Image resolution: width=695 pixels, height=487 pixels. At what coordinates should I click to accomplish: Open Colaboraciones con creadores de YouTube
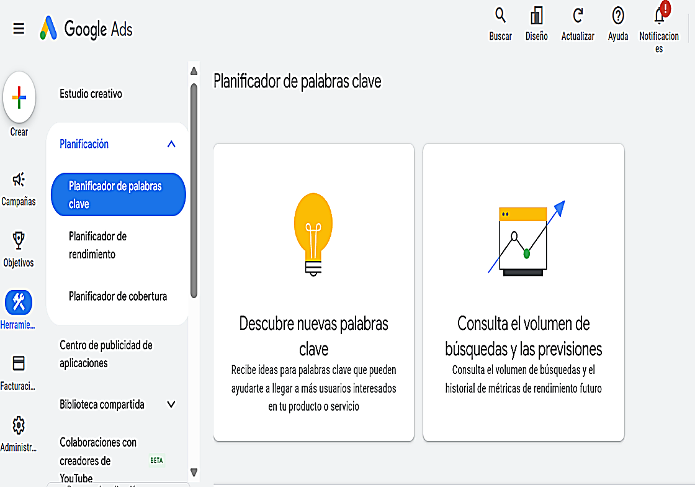pyautogui.click(x=99, y=460)
